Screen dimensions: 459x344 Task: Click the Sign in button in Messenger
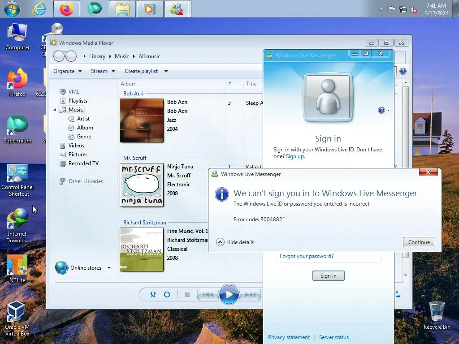pos(328,276)
